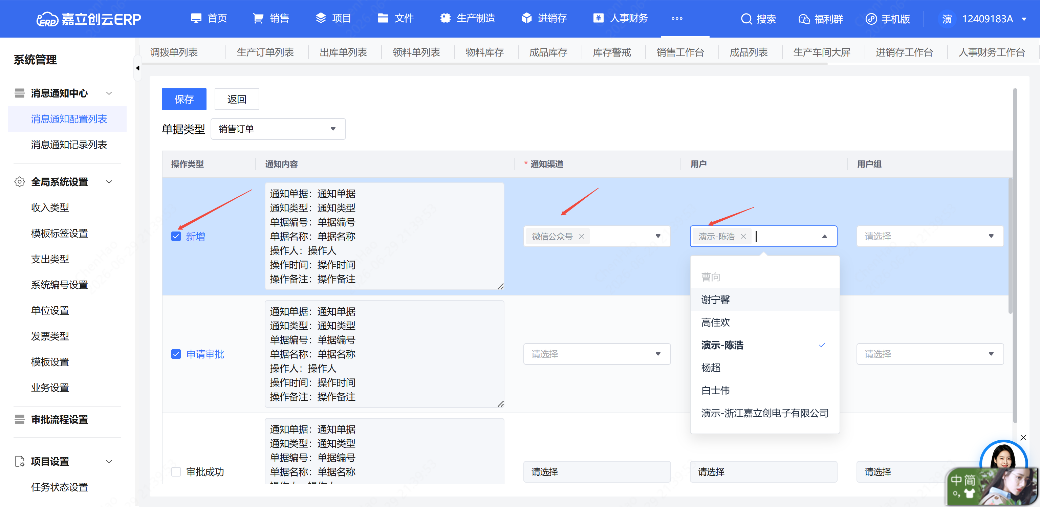Remove the 演示-陈浩 tag
This screenshot has height=507, width=1040.
(743, 236)
